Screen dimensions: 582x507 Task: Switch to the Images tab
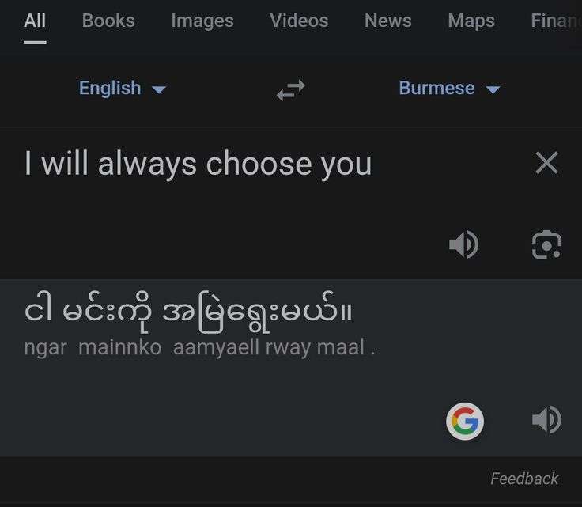(202, 21)
